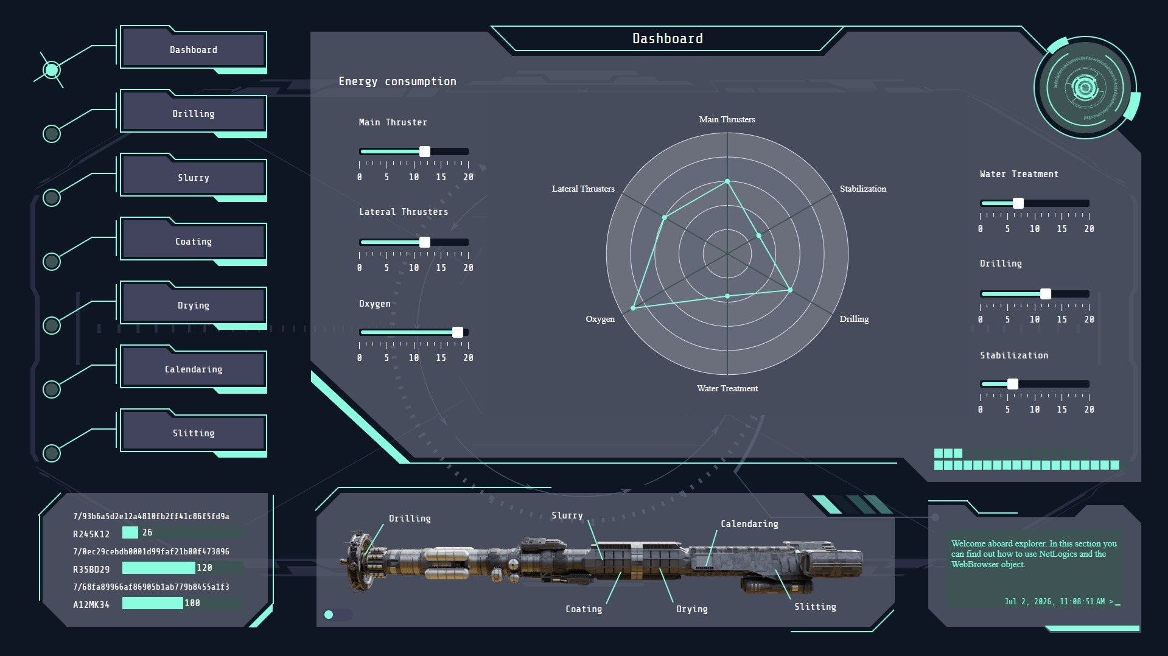Select the Calendaring label on the ship

pos(749,524)
